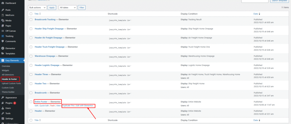Click the Pages icon in sidebar
This screenshot has width=291, height=124.
pos(3,26)
